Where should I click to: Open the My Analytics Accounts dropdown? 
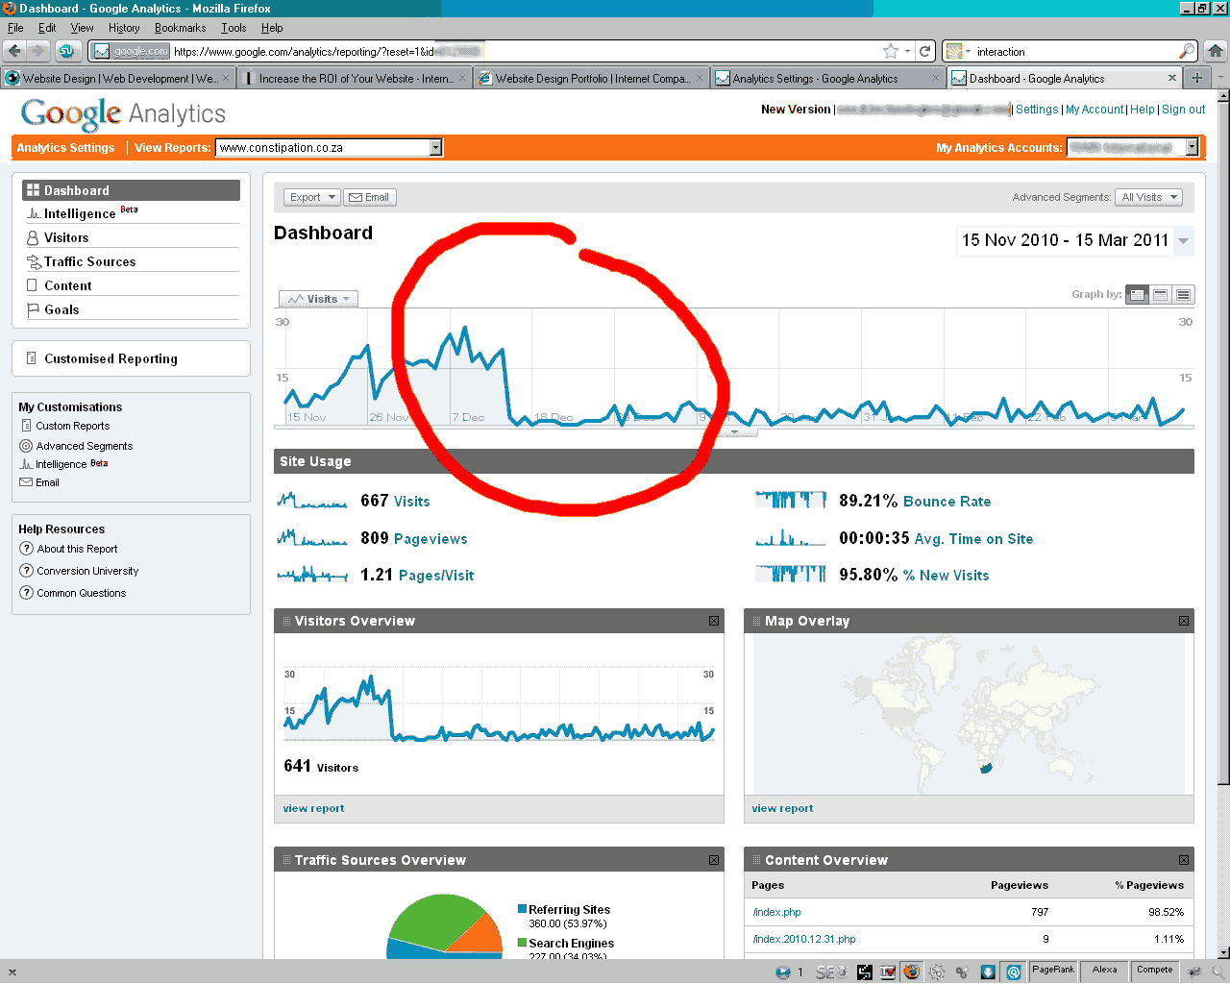[1192, 147]
